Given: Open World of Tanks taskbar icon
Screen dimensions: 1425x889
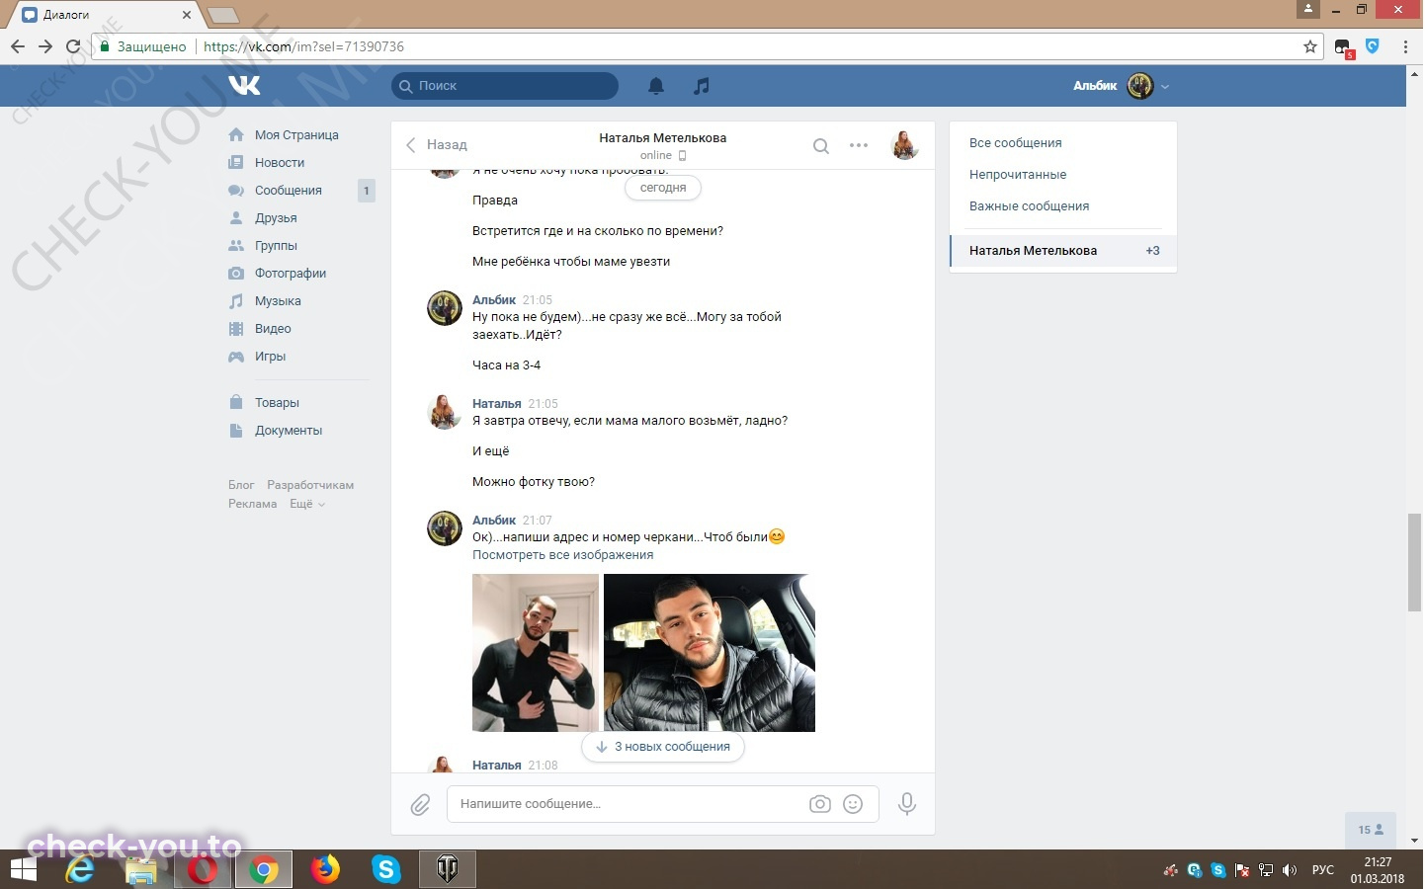Looking at the screenshot, I should pyautogui.click(x=448, y=870).
